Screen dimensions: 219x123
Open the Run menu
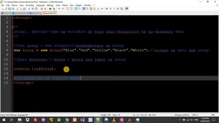pyautogui.click(x=72, y=5)
